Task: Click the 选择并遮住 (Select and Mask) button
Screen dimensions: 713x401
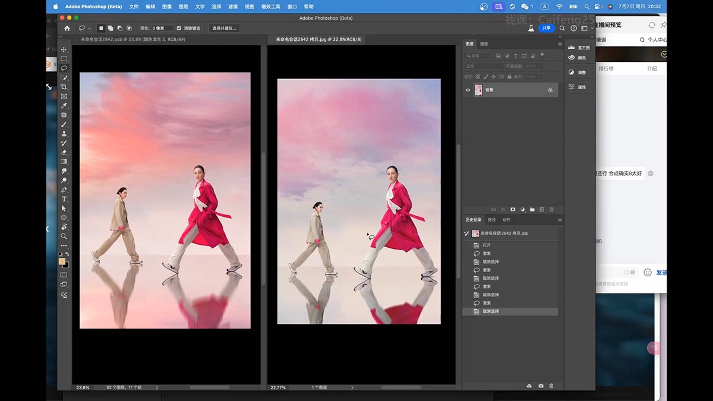Action: click(225, 28)
